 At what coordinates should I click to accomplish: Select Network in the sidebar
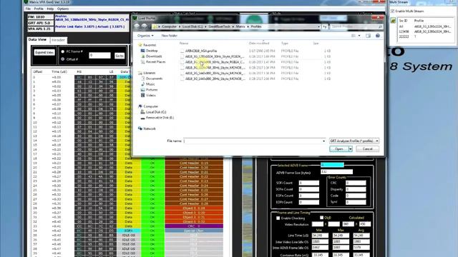point(150,128)
